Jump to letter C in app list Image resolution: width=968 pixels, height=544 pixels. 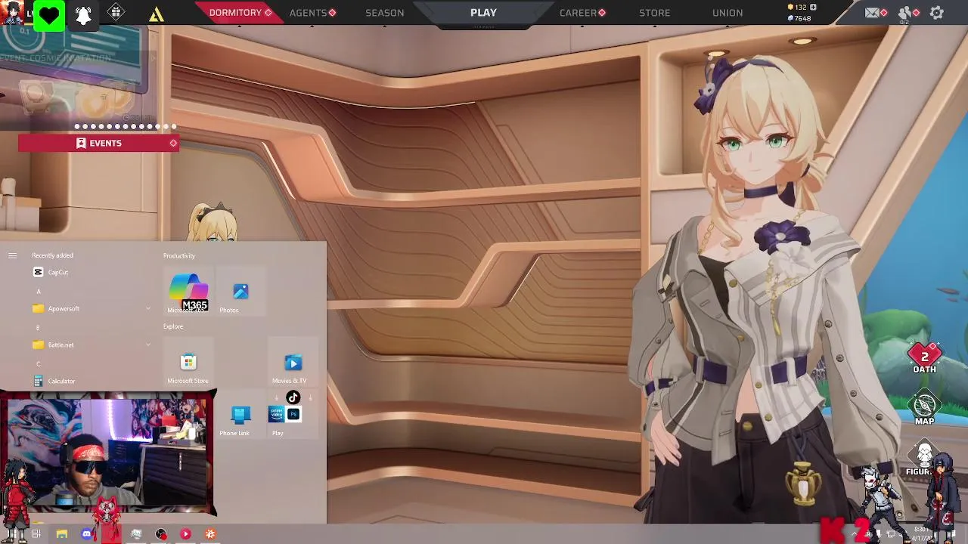39,364
